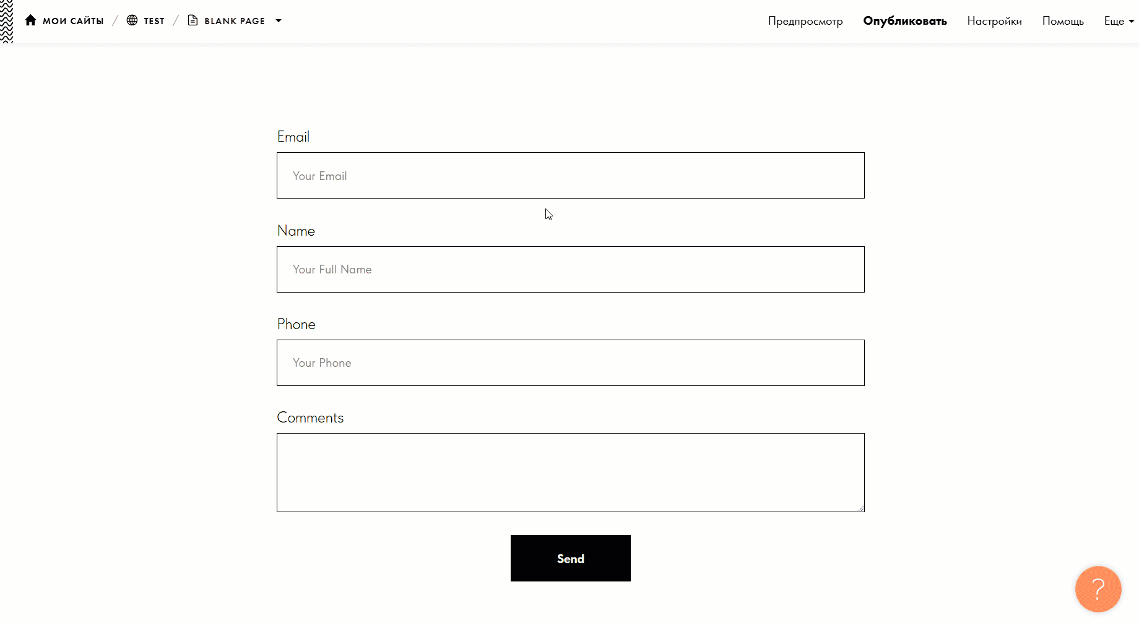Click the Your Phone input field
The image size is (1139, 626).
coord(570,362)
